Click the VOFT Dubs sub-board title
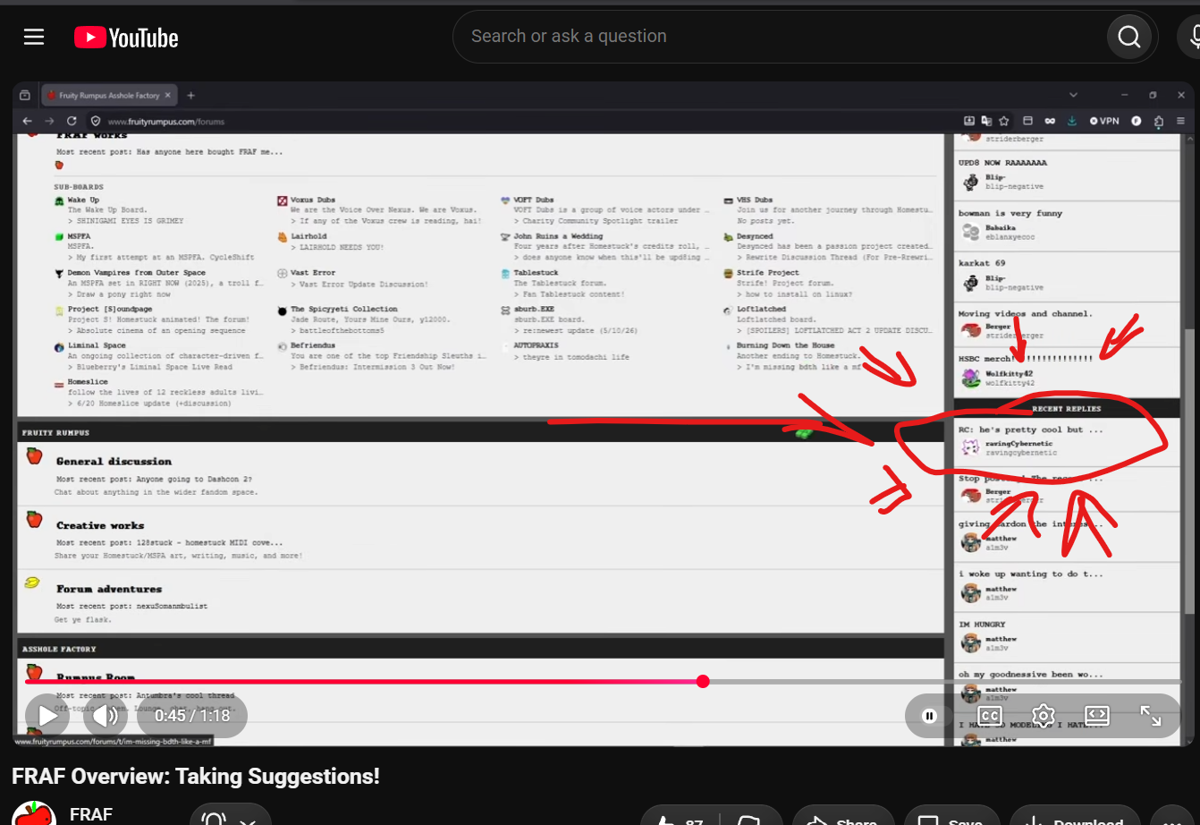This screenshot has width=1200, height=825. point(534,200)
